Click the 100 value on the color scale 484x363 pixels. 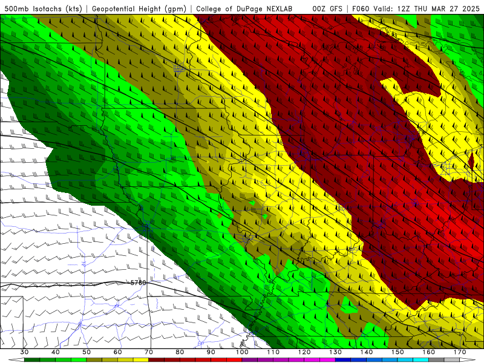(243, 352)
